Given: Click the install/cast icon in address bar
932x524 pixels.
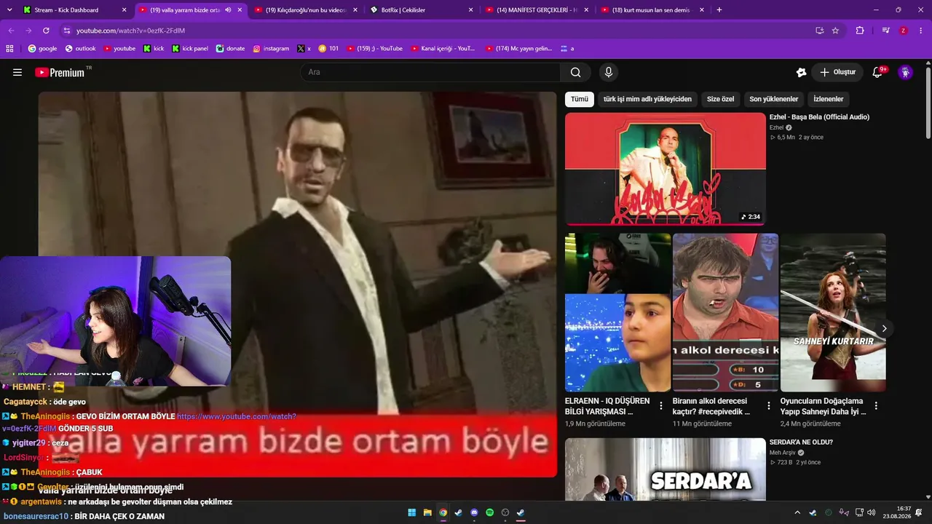Looking at the screenshot, I should [819, 31].
